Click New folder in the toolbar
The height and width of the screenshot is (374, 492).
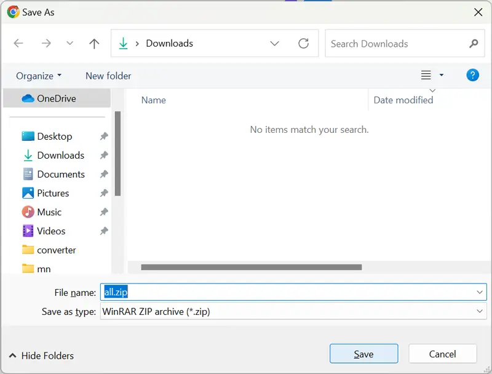108,76
